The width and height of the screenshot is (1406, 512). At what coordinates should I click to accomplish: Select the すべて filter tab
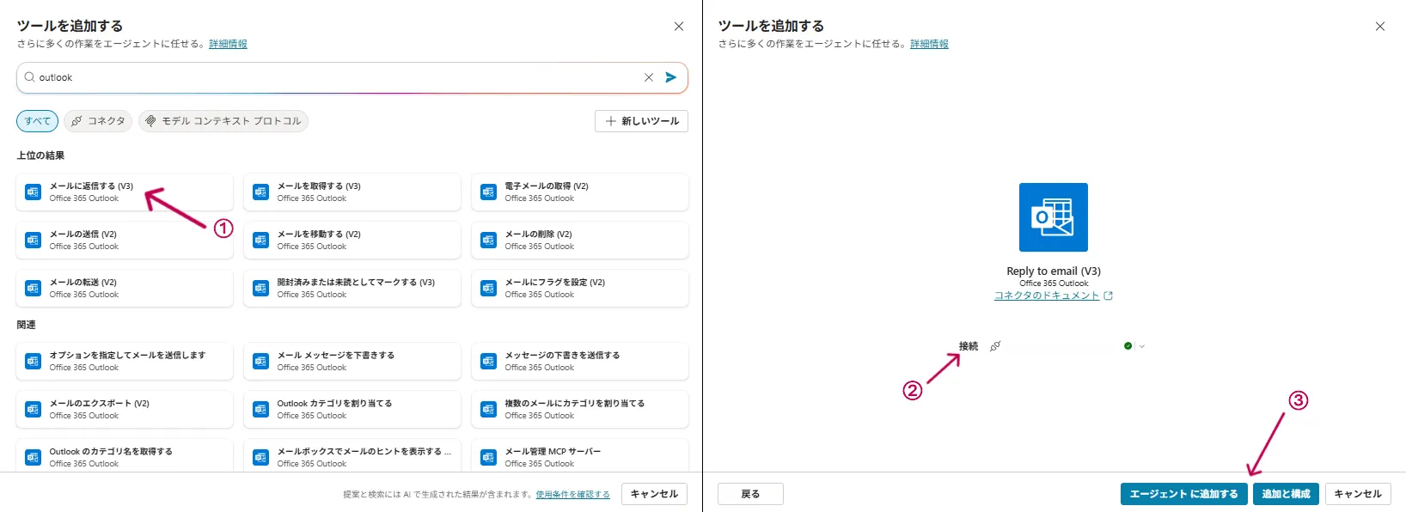pos(38,121)
